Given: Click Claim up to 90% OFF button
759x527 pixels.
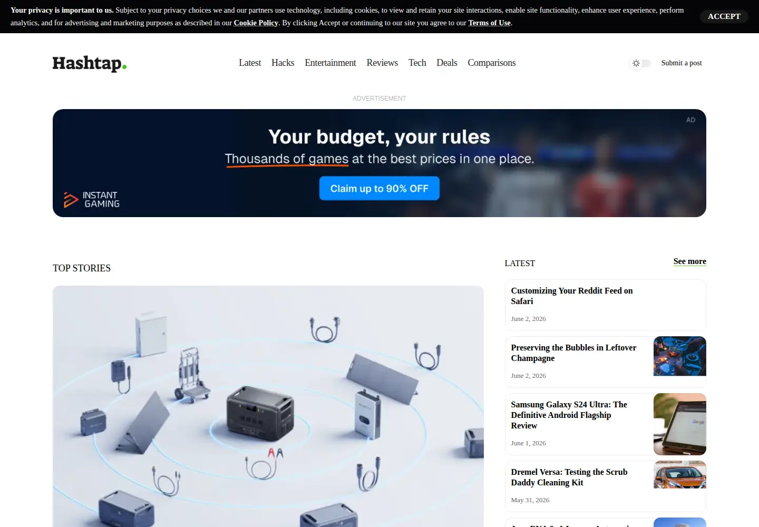Looking at the screenshot, I should [x=379, y=188].
